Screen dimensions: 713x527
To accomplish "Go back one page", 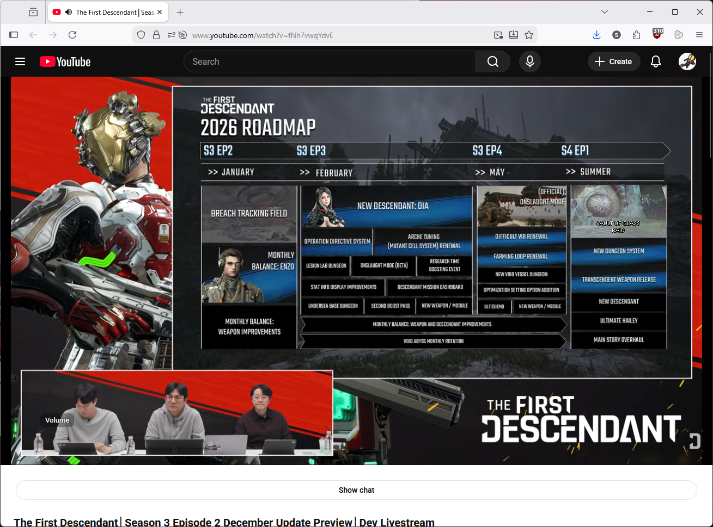I will click(33, 35).
